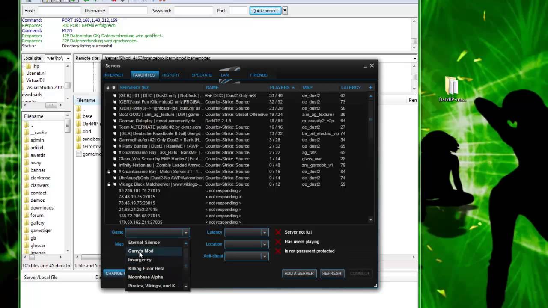Open the Remote site path dropdown
548x308 pixels.
(x=414, y=58)
